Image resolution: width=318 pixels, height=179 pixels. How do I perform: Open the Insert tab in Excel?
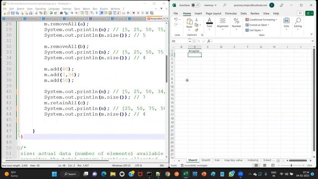(198, 13)
